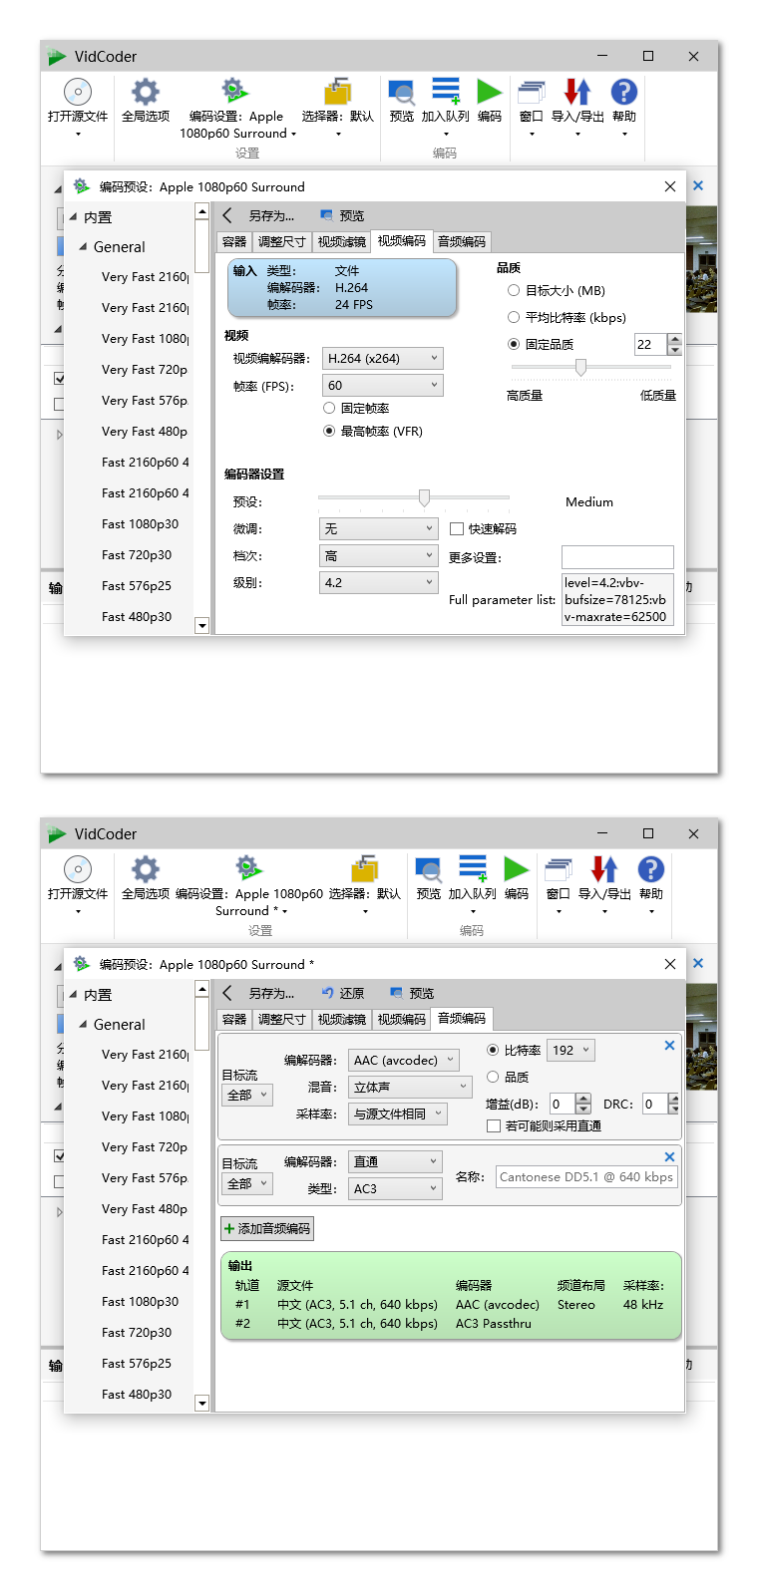
Task: Enable 快速解码 checkbox
Action: point(457,529)
